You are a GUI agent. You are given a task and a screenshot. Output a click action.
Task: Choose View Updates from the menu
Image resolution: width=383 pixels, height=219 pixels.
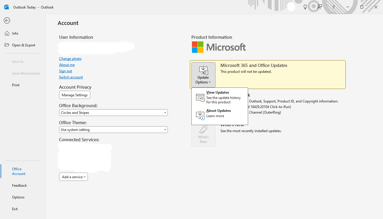point(220,97)
